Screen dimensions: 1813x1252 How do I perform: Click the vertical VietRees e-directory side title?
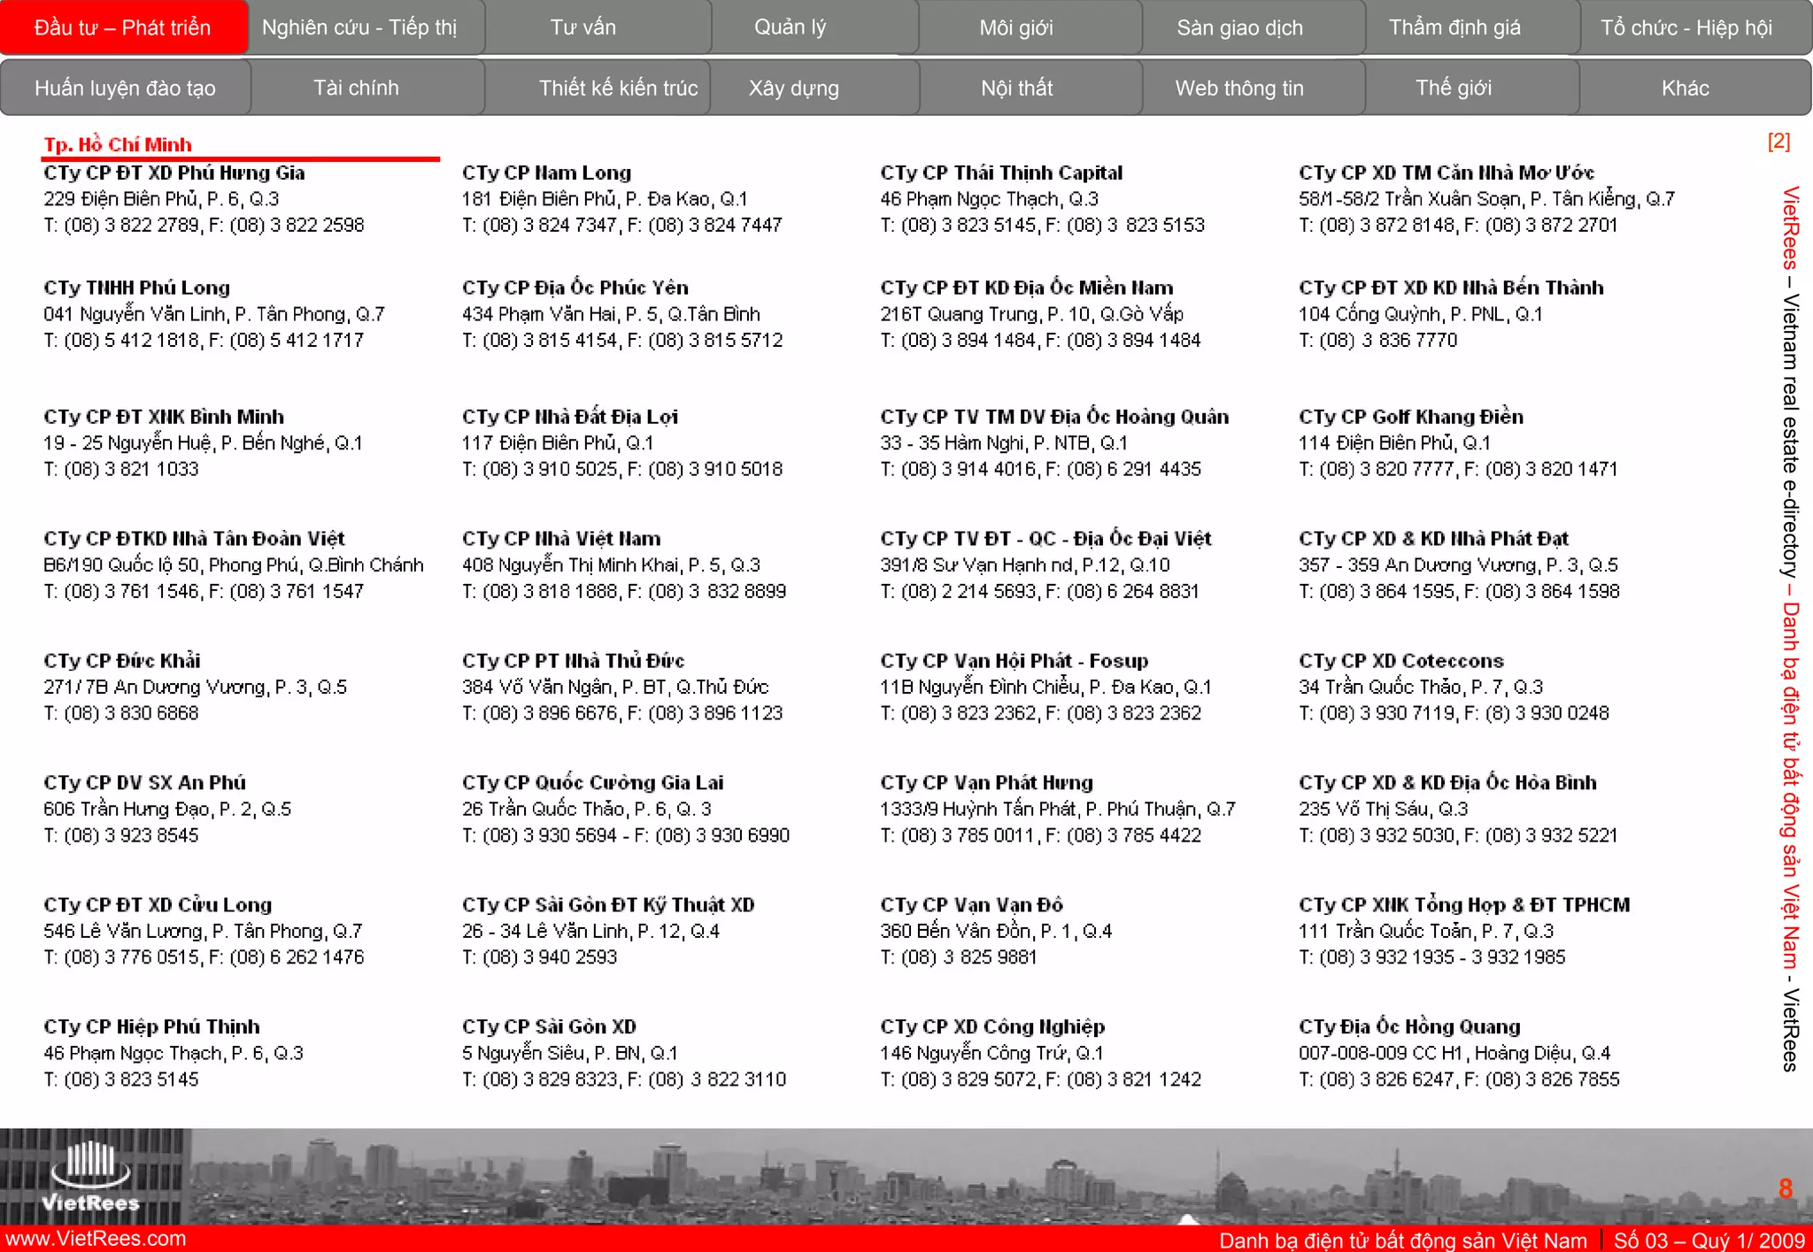pyautogui.click(x=1790, y=628)
